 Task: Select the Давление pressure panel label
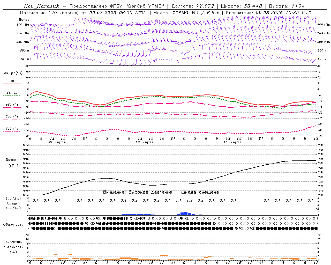click(x=13, y=160)
